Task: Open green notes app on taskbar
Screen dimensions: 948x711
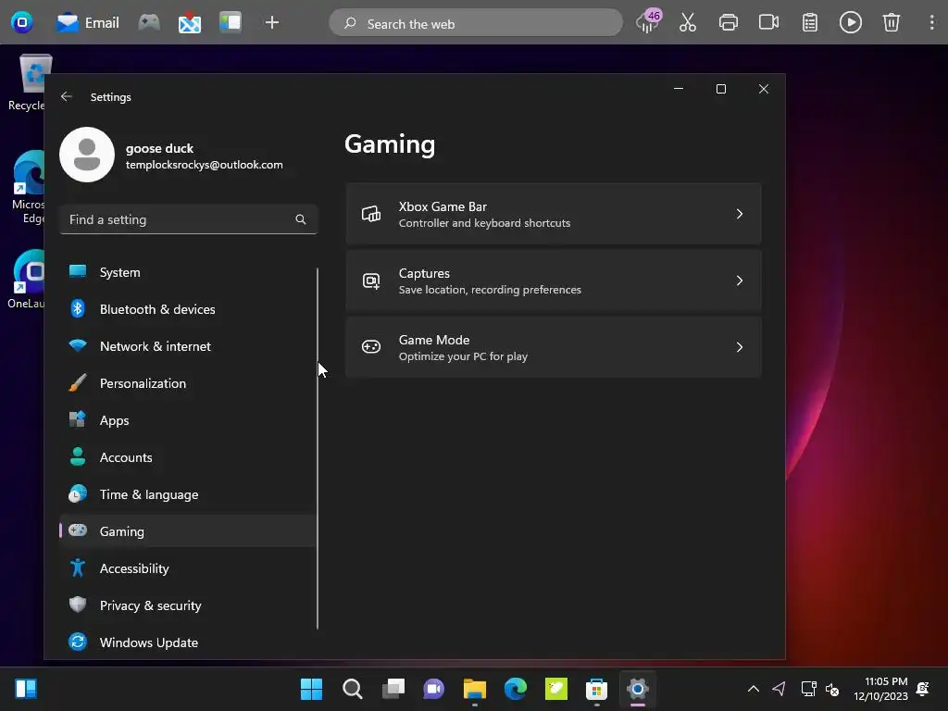Action: [556, 689]
